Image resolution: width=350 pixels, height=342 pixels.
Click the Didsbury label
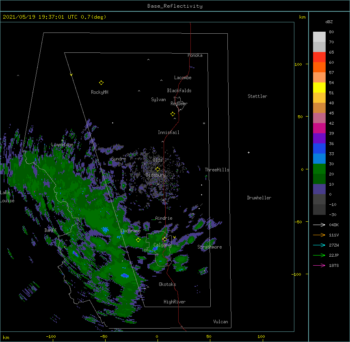tap(156, 175)
